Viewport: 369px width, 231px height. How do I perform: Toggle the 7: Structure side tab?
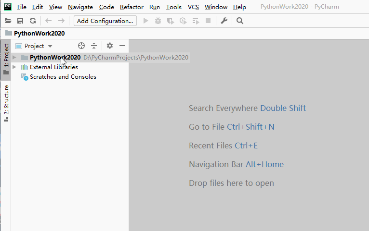[6, 103]
